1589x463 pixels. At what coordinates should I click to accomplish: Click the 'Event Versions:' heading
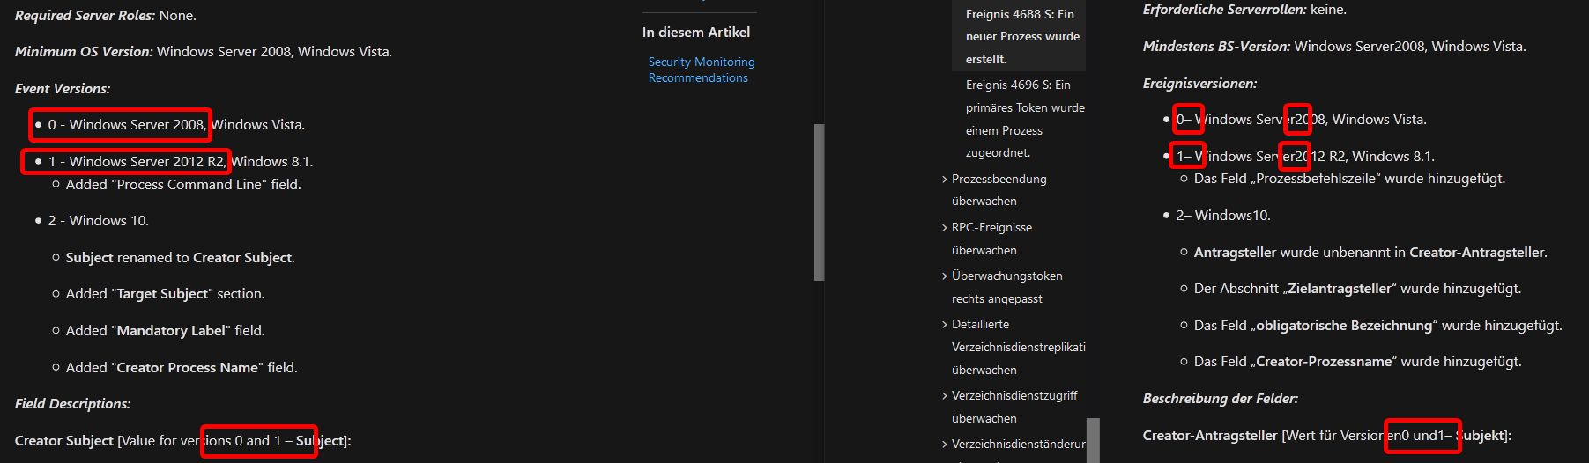pyautogui.click(x=63, y=89)
